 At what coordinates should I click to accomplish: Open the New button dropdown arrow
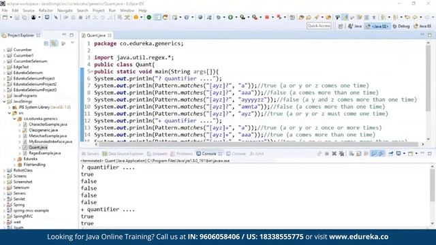(x=11, y=17)
